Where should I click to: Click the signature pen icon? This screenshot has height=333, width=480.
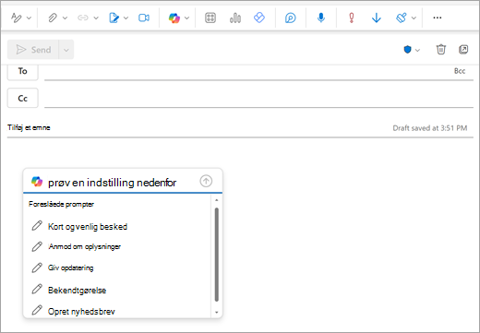click(114, 18)
